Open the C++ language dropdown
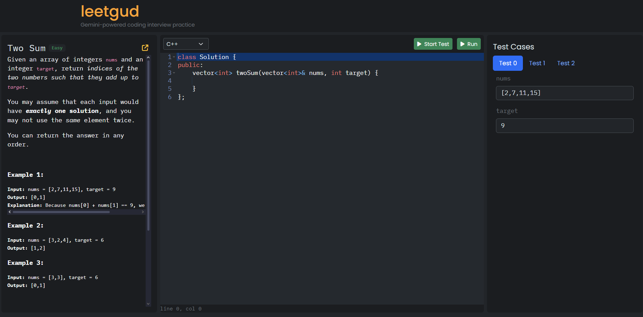Viewport: 643px width, 317px height. (186, 44)
